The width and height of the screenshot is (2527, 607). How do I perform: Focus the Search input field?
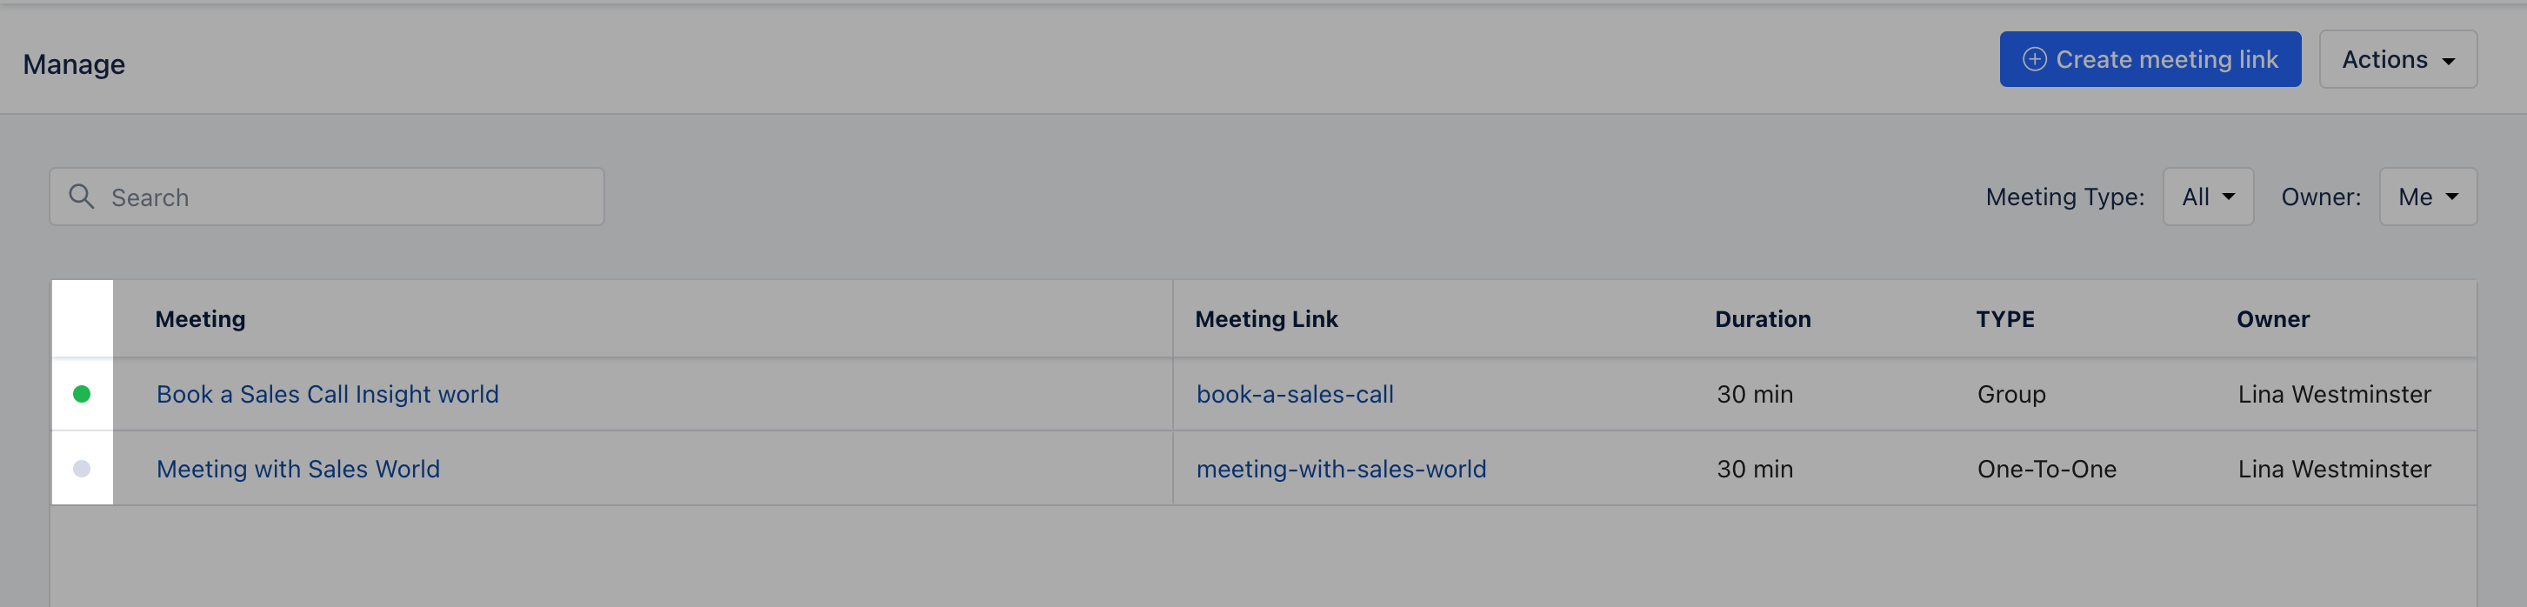pyautogui.click(x=327, y=197)
